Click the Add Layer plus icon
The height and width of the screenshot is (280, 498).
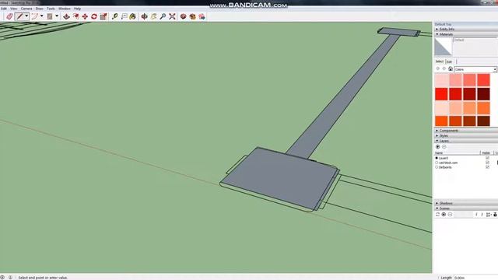coord(437,147)
